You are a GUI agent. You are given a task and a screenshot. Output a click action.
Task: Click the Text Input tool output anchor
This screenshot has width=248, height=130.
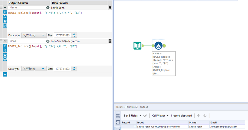tap(143, 46)
